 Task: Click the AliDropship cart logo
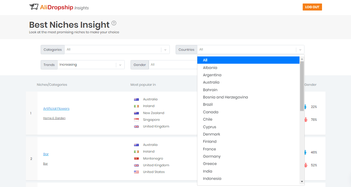click(34, 7)
